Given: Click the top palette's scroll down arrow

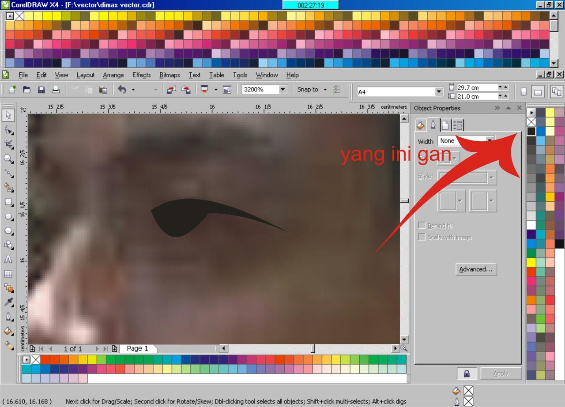Looking at the screenshot, I should click(x=554, y=64).
